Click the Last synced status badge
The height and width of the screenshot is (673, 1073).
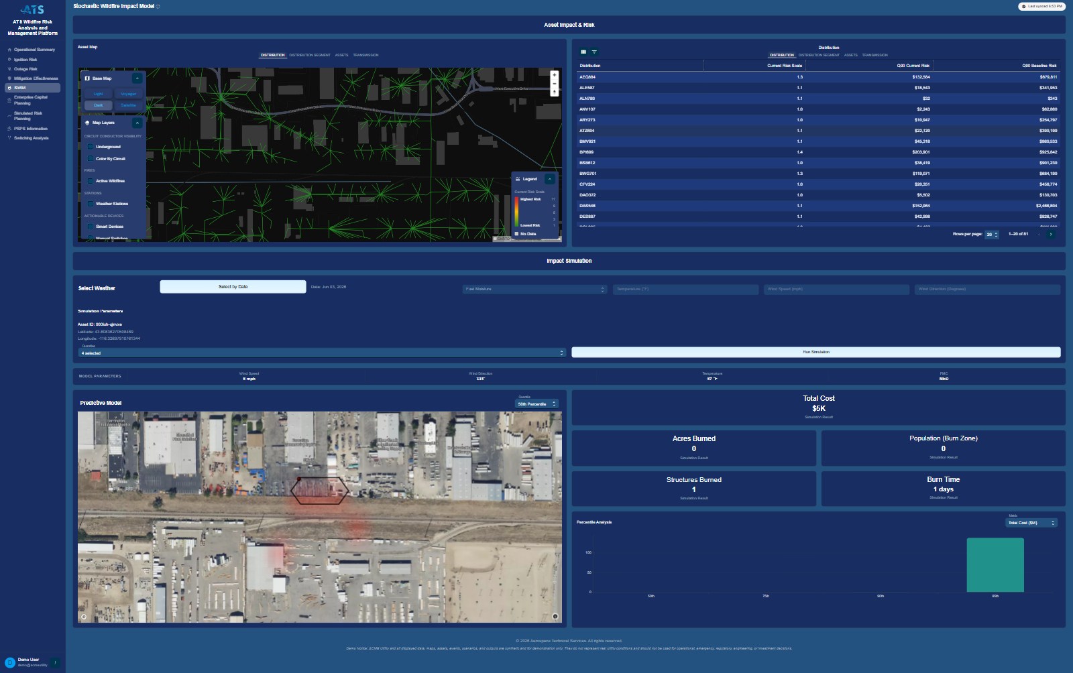1041,6
